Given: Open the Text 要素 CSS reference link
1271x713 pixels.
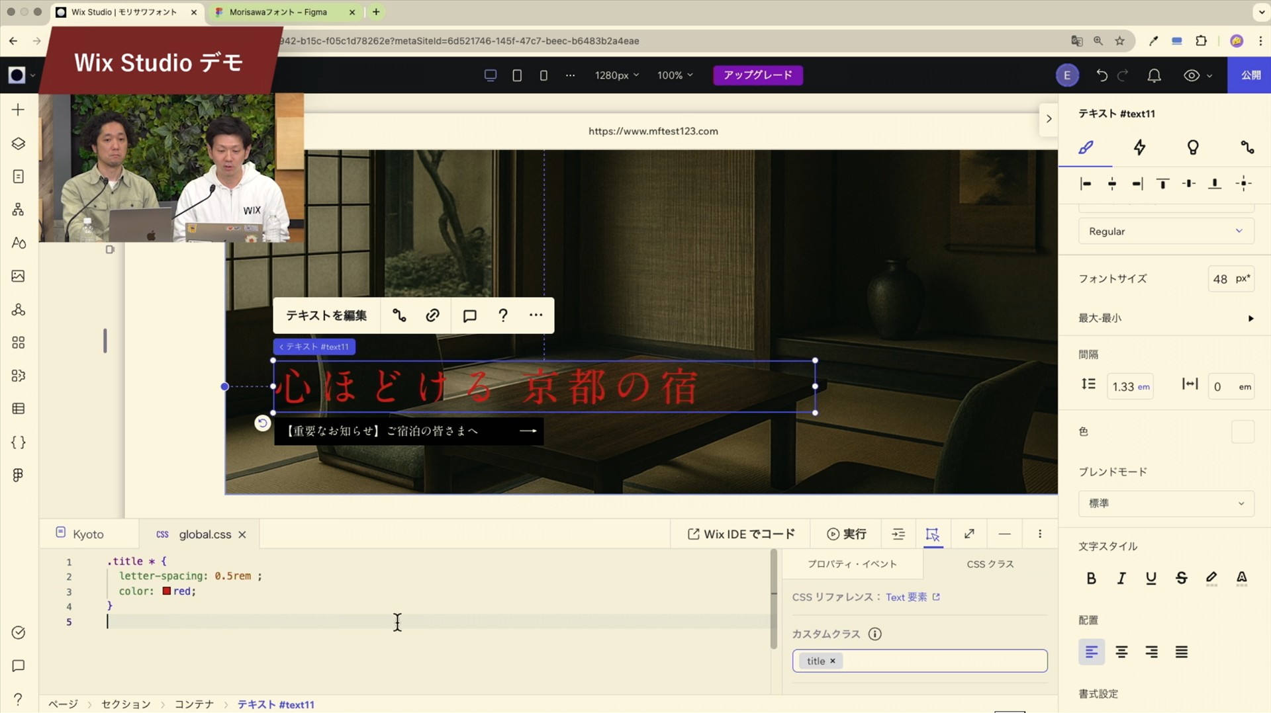Looking at the screenshot, I should tap(913, 597).
